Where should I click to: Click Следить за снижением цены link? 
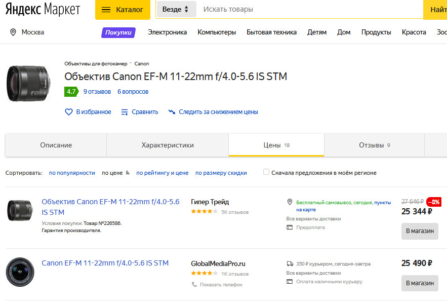coord(218,112)
